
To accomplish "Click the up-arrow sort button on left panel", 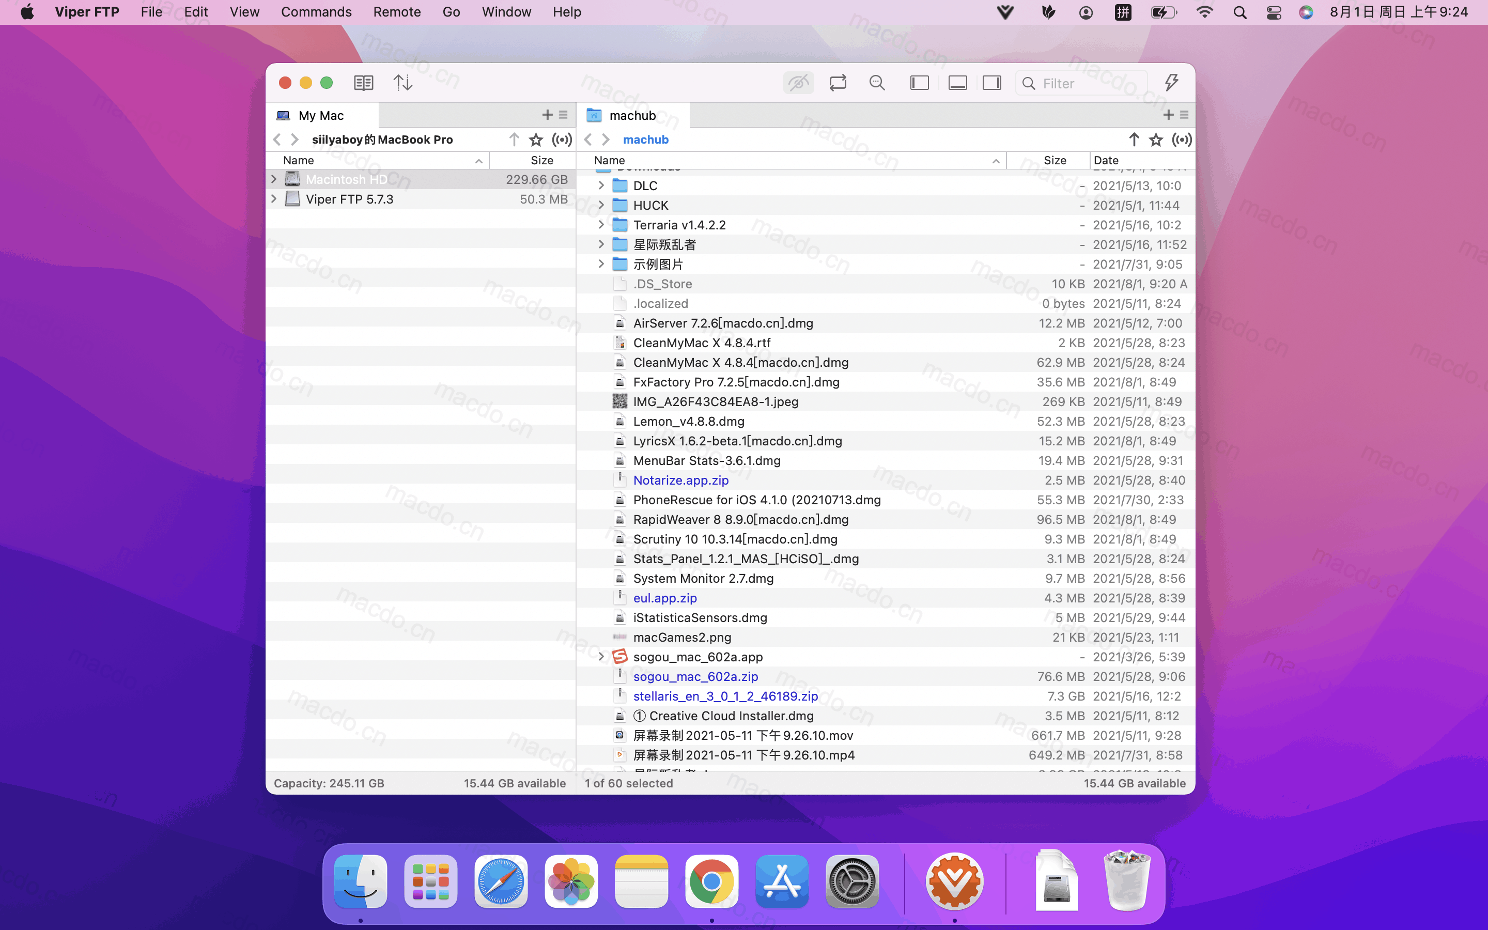I will tap(513, 139).
